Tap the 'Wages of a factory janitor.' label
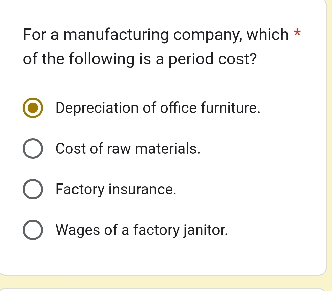The width and height of the screenshot is (332, 291). tap(142, 230)
